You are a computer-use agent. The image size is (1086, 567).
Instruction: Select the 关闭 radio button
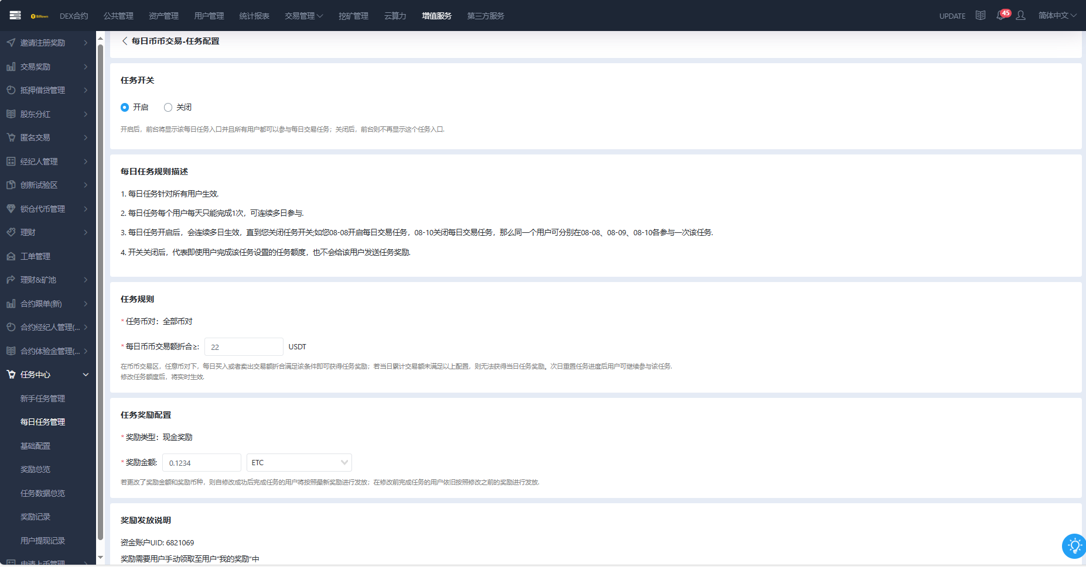tap(168, 107)
